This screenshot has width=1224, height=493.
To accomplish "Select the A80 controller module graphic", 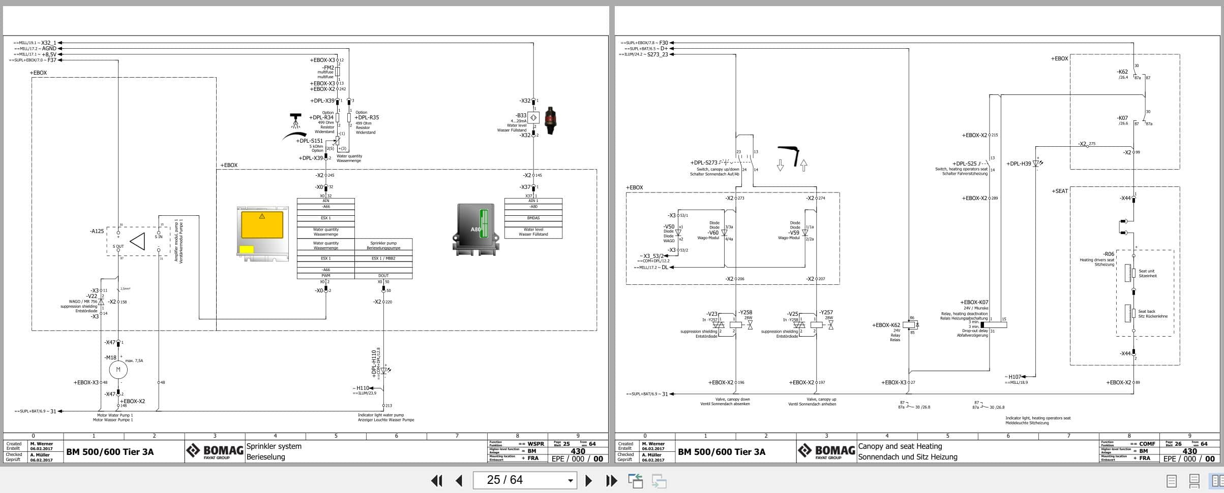I will pyautogui.click(x=475, y=229).
